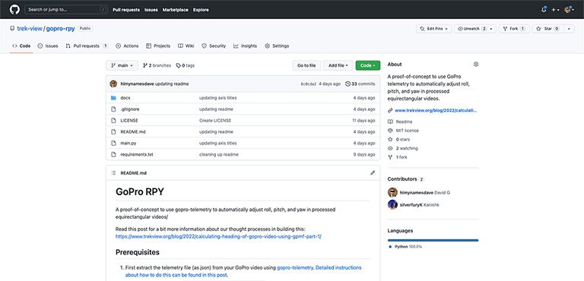Star the repository

[x=547, y=29]
